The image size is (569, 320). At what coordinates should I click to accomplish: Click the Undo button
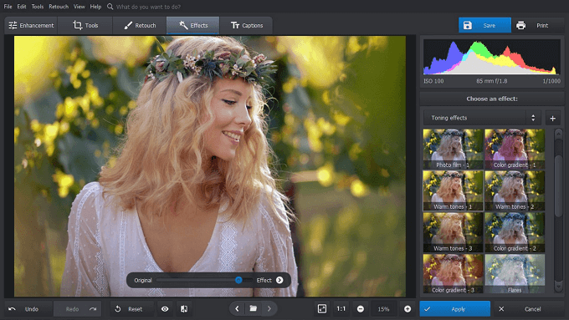point(28,309)
